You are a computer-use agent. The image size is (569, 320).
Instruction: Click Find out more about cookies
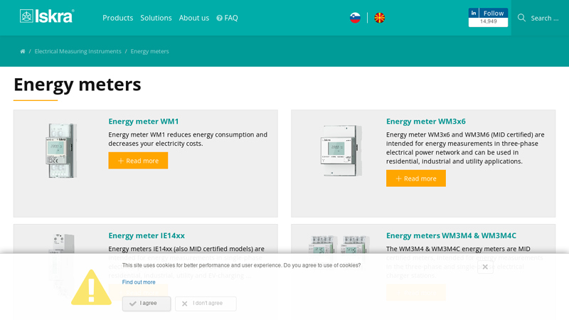[x=139, y=282]
